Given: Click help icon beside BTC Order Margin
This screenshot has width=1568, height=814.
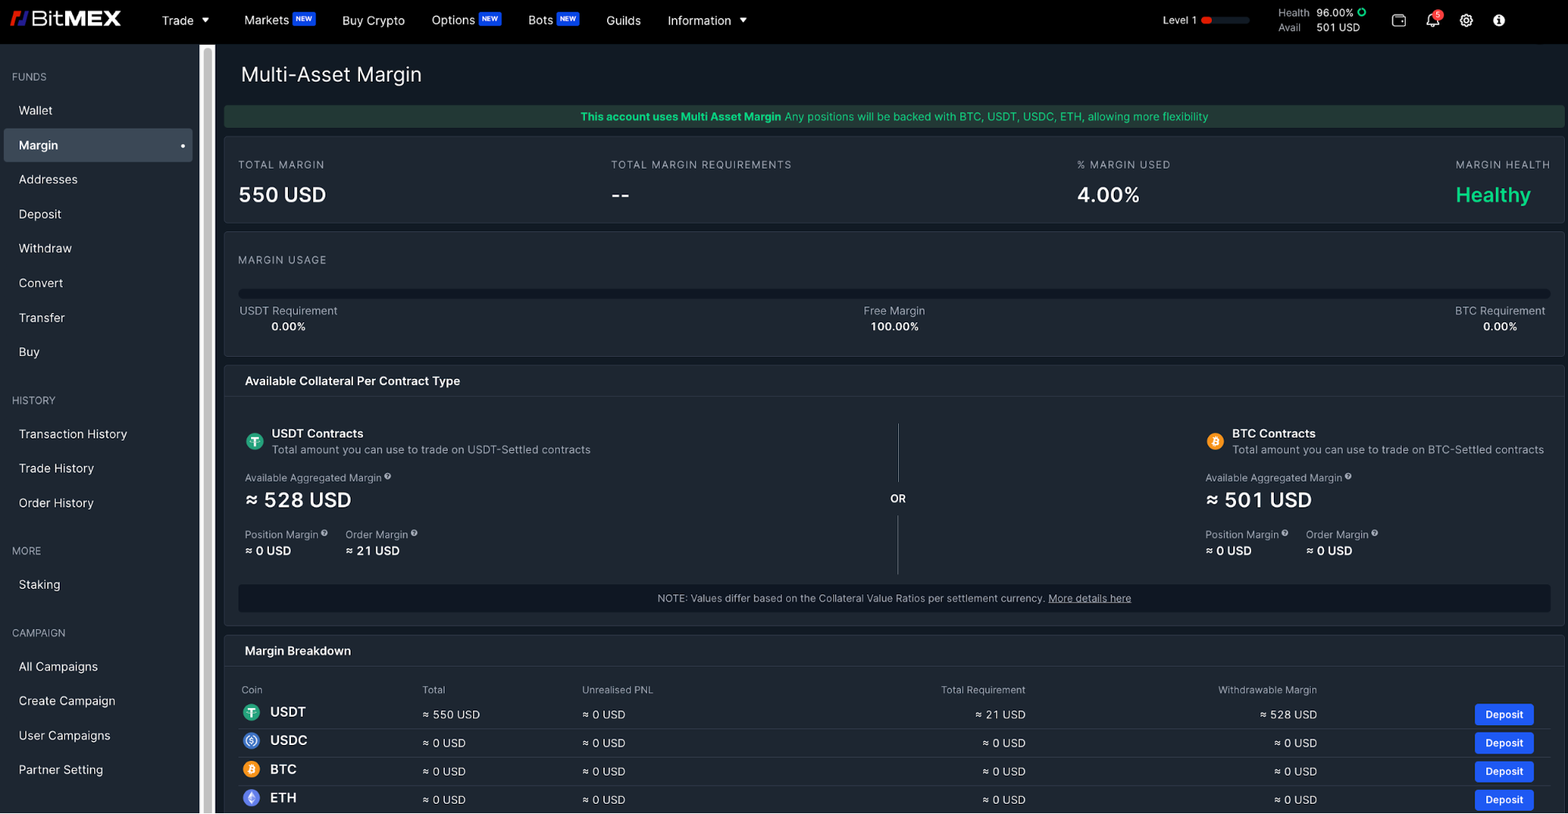Looking at the screenshot, I should (1374, 534).
